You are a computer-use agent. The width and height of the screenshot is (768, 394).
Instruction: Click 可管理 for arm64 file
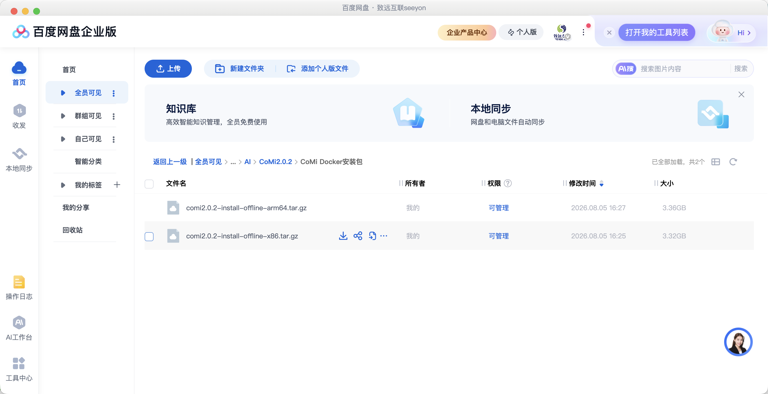point(499,208)
